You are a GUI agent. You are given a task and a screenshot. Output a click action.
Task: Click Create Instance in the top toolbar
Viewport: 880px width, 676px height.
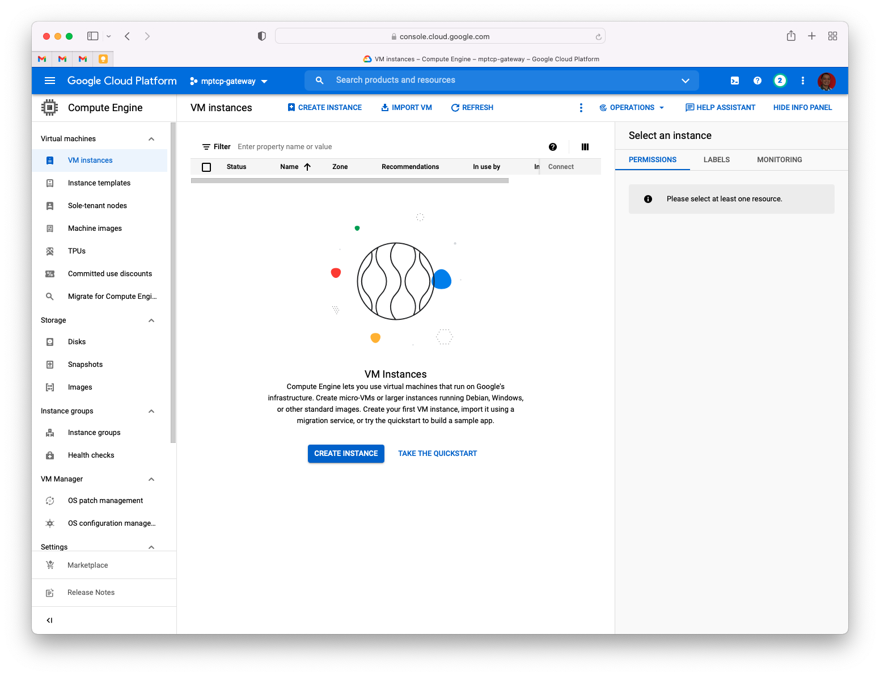(324, 108)
